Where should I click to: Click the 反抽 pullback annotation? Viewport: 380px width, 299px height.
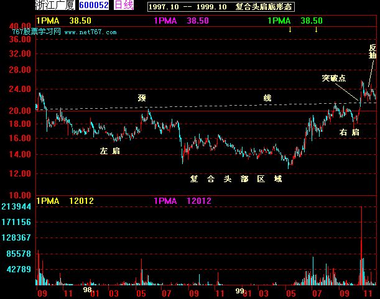[x=373, y=52]
